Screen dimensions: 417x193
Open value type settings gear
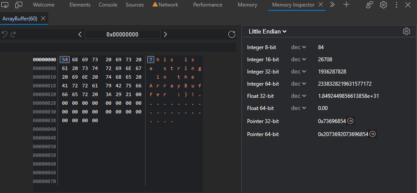[x=406, y=31]
